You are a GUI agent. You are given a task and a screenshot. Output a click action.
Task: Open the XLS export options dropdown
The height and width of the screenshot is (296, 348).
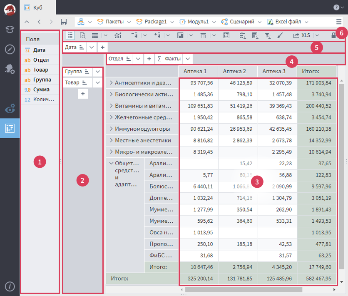(x=317, y=35)
